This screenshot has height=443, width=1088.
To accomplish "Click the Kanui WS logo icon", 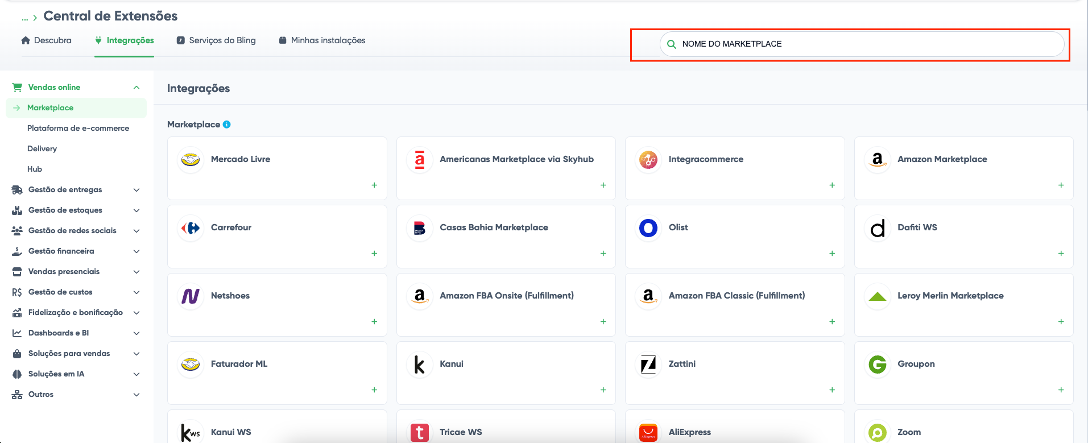I will (x=191, y=432).
